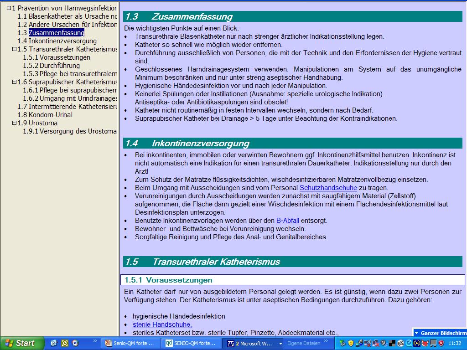467x350 pixels.
Task: Select the 1.5 Transurethraler Katheterismus tree label
Action: (67, 49)
